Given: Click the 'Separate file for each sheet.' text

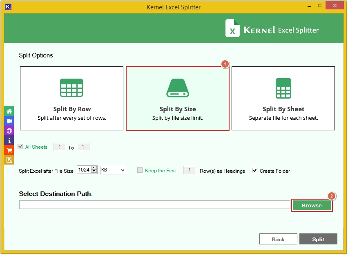Looking at the screenshot, I should click(x=283, y=118).
